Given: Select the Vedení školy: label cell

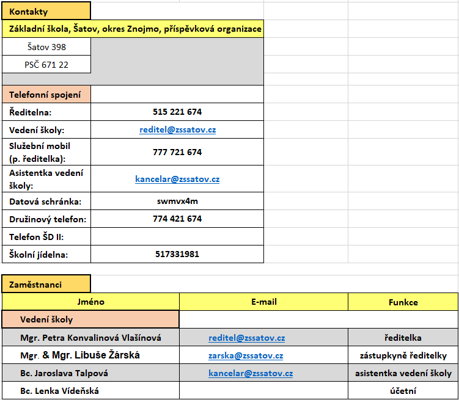Looking at the screenshot, I should pyautogui.click(x=46, y=130).
